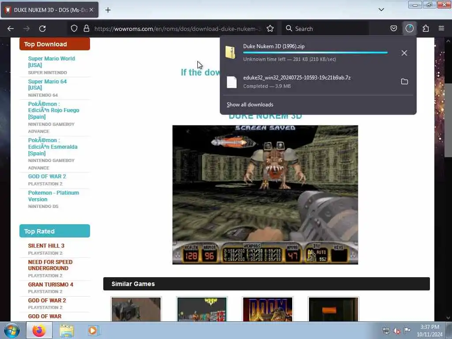452x339 pixels.
Task: Click the download progress bar
Action: (315, 53)
